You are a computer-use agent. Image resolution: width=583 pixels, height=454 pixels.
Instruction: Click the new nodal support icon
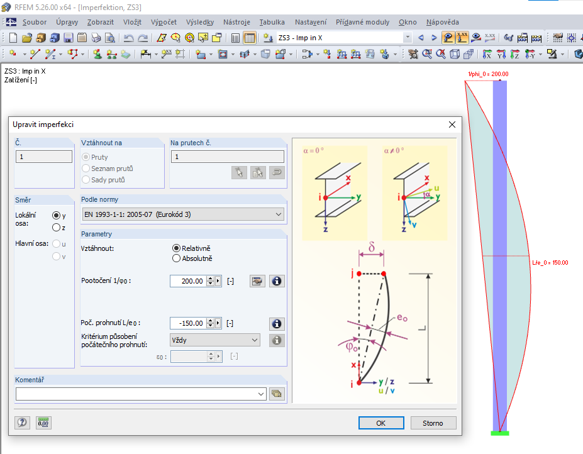pyautogui.click(x=97, y=54)
